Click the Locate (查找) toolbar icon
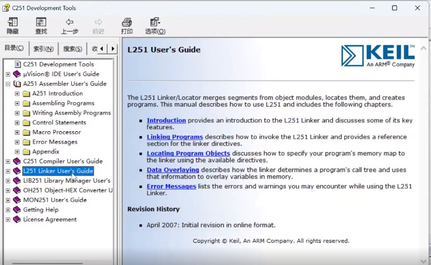 (x=41, y=22)
